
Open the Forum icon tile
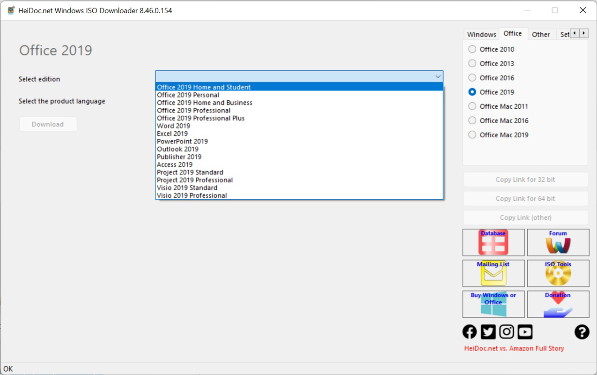click(x=558, y=242)
